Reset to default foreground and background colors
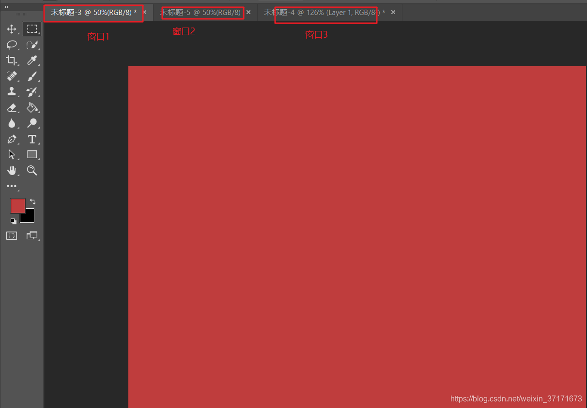587x408 pixels. pyautogui.click(x=14, y=221)
